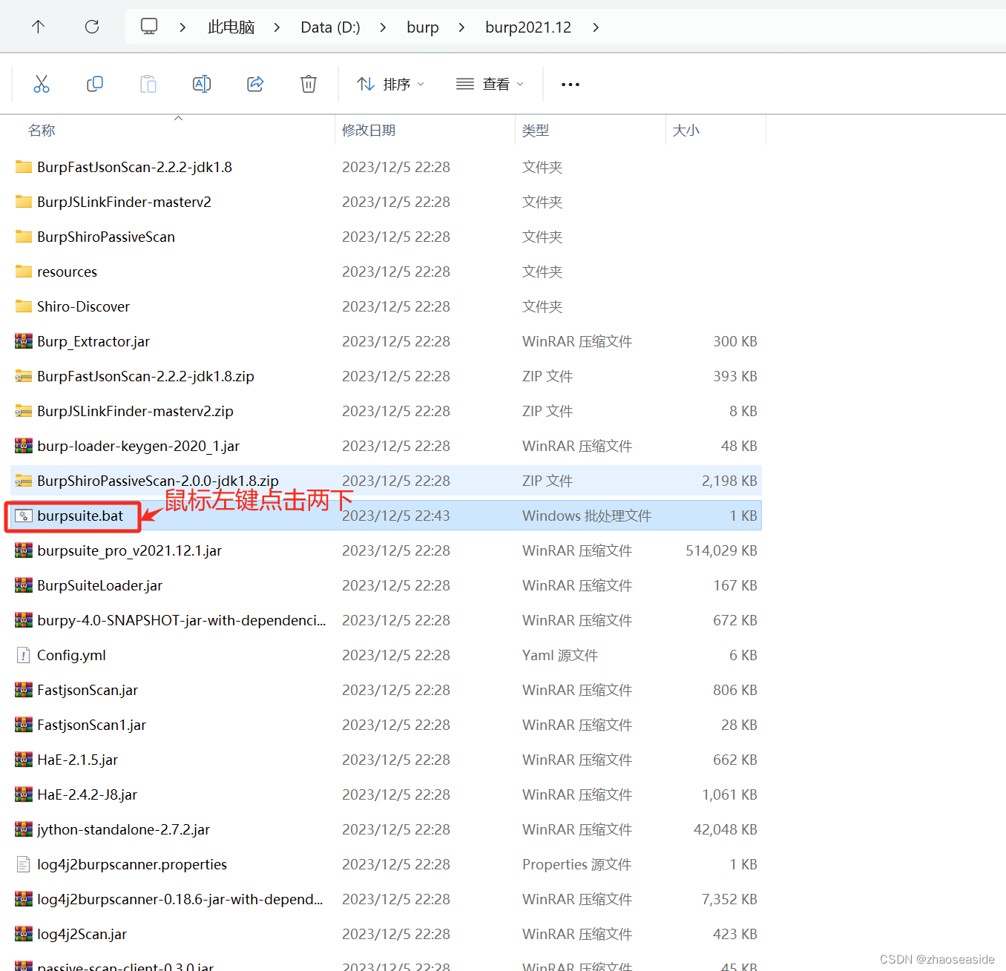The width and height of the screenshot is (1006, 971).
Task: Open the See more three-dots menu
Action: 571,85
